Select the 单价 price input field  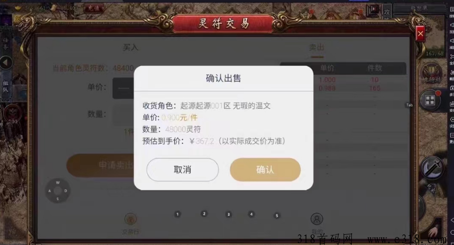pos(123,88)
